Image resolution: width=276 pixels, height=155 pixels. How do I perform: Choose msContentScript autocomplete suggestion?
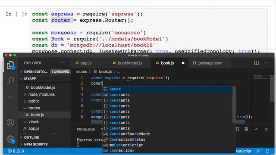168,145
